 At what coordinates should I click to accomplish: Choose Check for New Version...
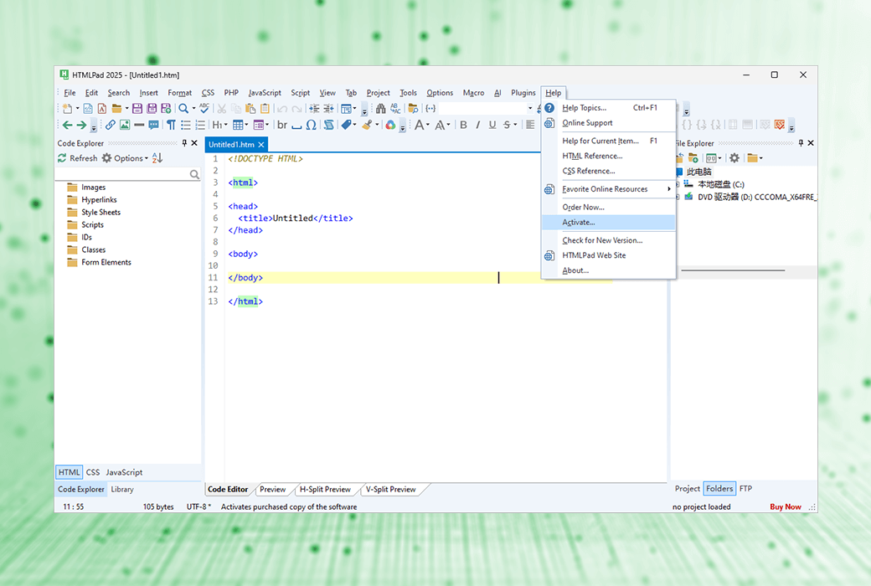tap(608, 240)
